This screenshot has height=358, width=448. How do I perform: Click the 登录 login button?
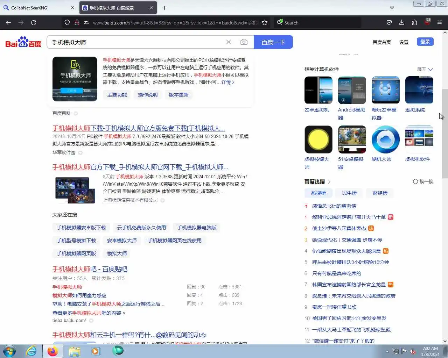[425, 42]
